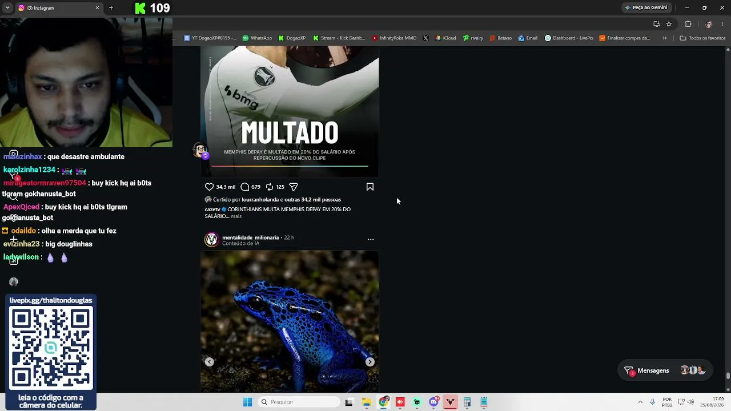Open the blue frog post image

point(290,321)
